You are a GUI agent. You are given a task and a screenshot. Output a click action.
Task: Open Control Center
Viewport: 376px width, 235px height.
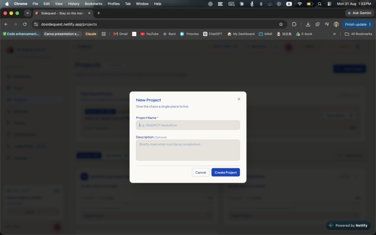[x=329, y=4]
